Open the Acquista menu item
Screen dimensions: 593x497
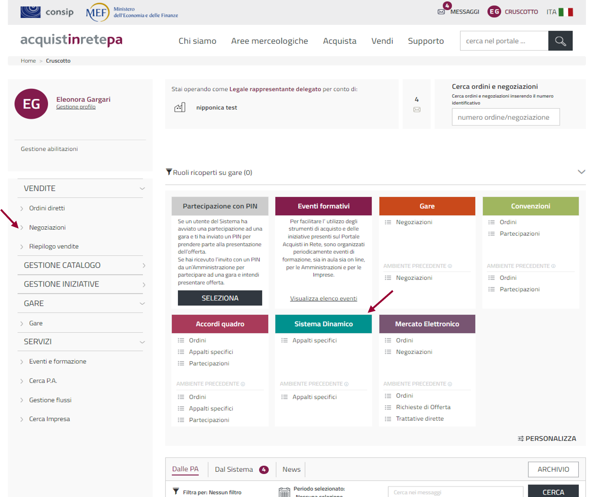point(339,41)
